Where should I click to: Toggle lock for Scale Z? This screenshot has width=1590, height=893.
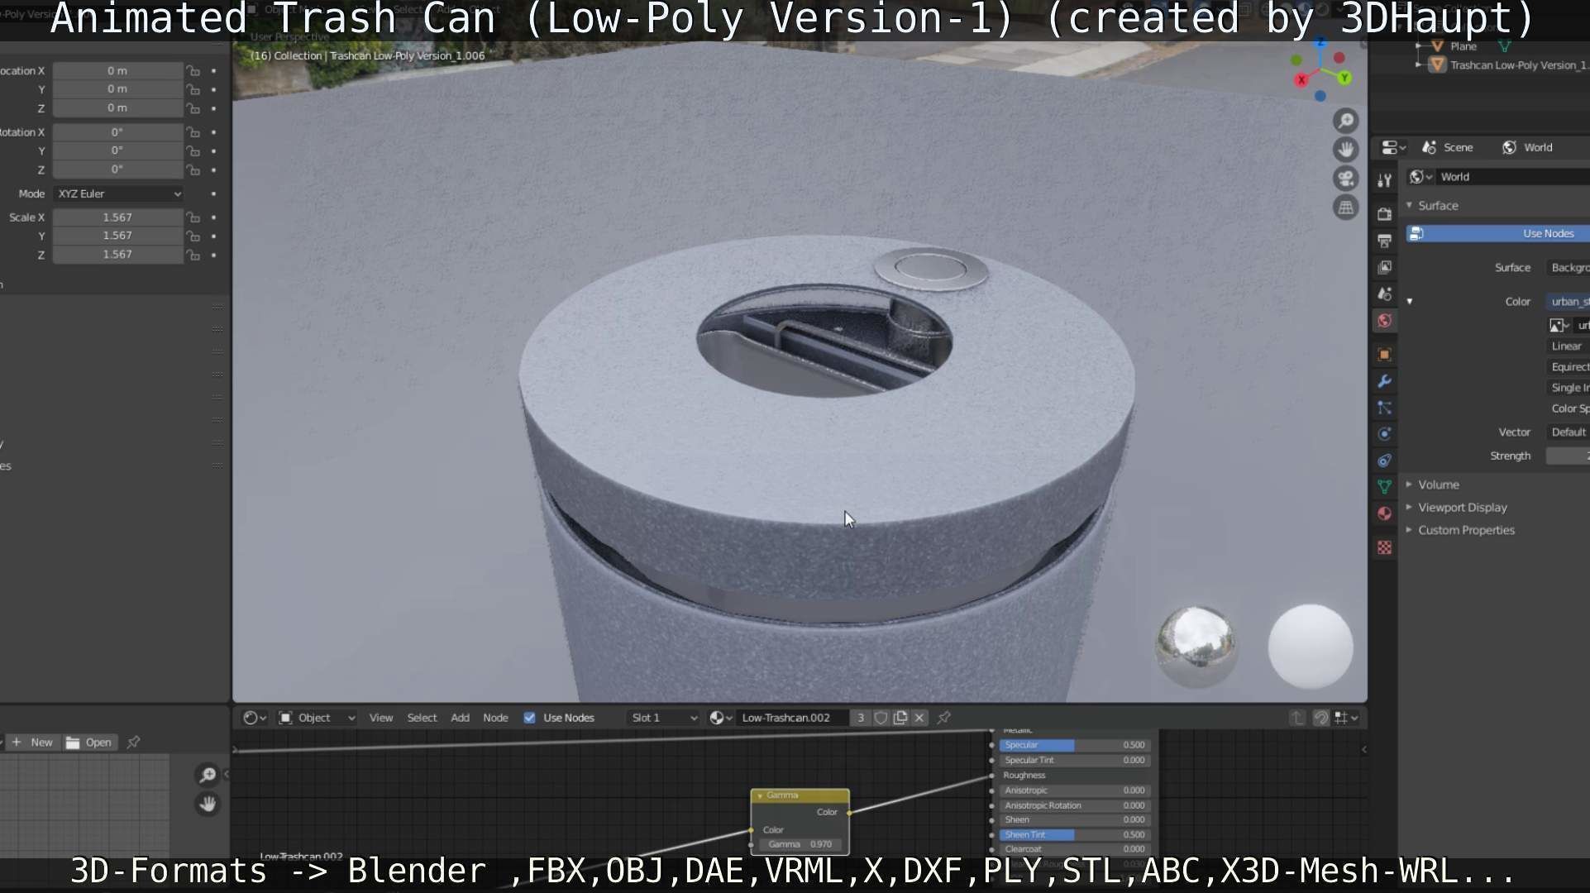(193, 255)
